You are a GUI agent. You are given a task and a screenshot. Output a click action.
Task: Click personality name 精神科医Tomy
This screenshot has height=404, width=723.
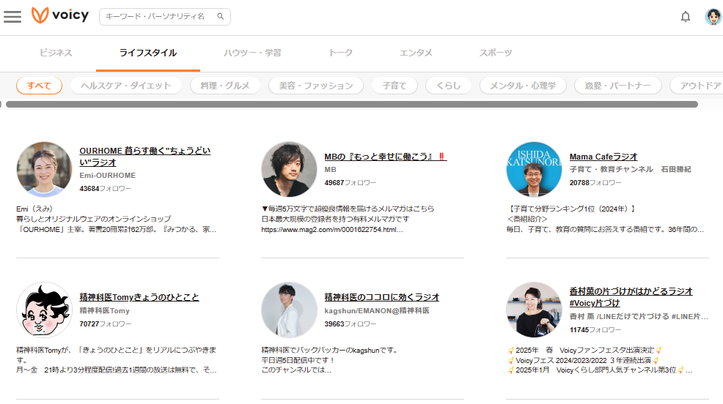coord(105,310)
